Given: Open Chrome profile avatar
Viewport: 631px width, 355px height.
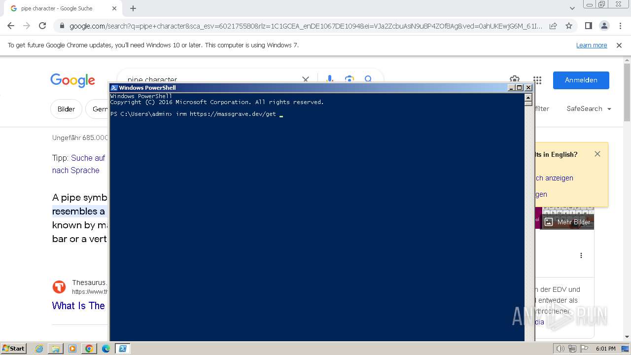Looking at the screenshot, I should [604, 26].
